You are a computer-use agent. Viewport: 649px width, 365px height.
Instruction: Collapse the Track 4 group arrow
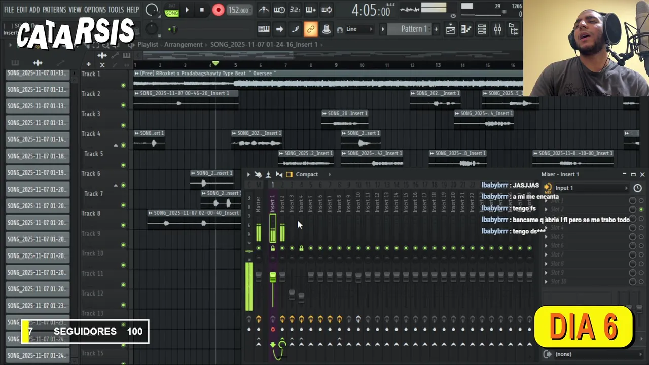point(116,145)
